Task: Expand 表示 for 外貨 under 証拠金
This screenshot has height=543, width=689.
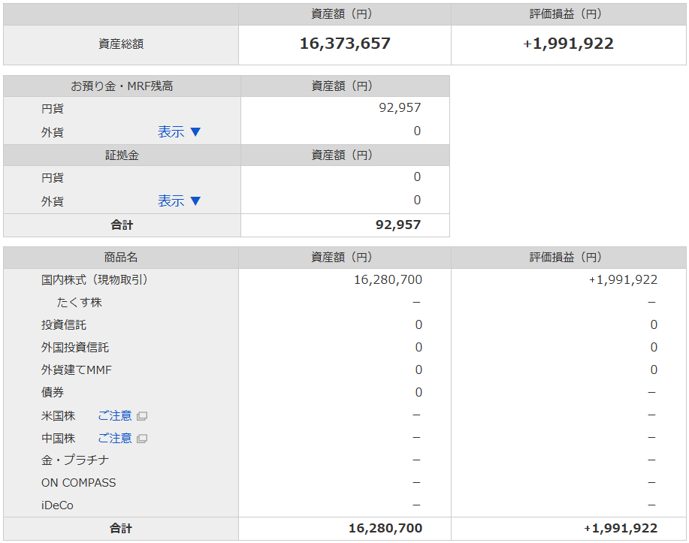Action: click(x=179, y=201)
